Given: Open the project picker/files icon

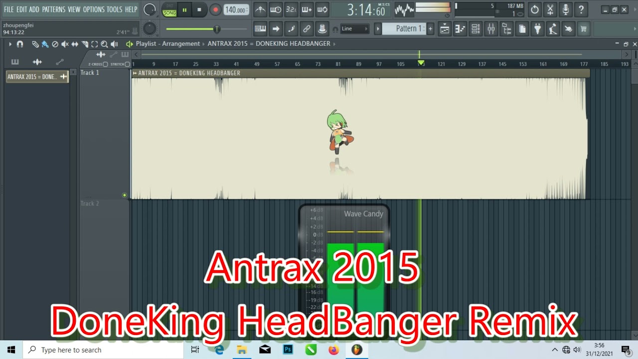Looking at the screenshot, I should (x=522, y=29).
